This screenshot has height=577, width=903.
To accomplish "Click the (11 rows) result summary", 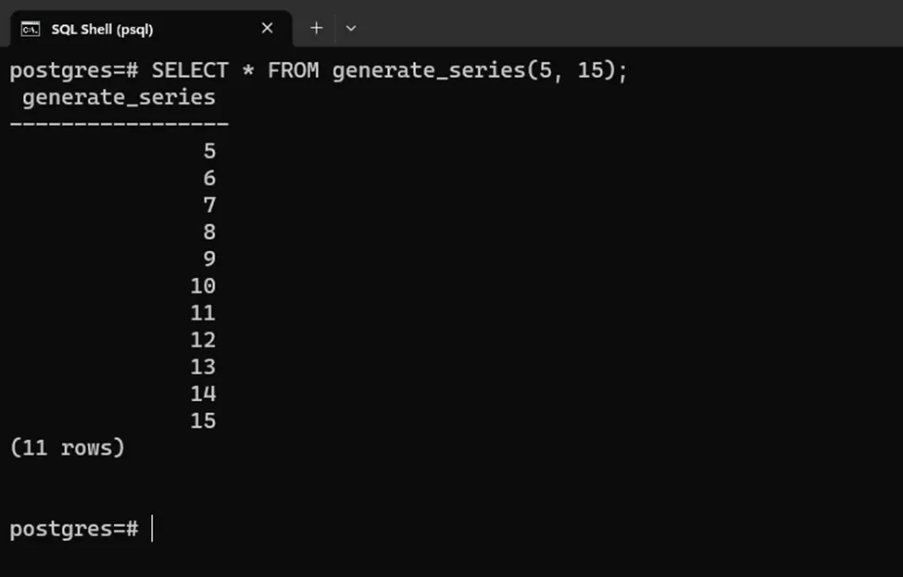I will pos(67,448).
